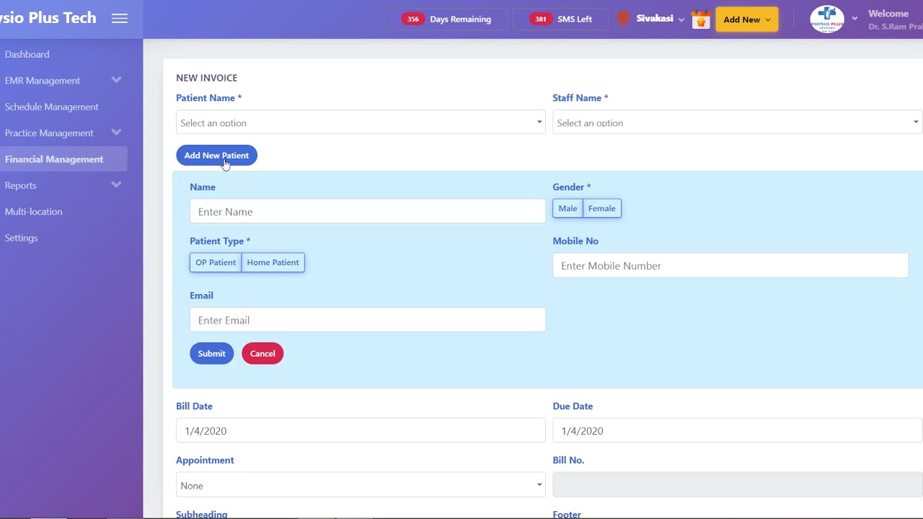
Task: Select Male gender option
Action: [x=568, y=208]
